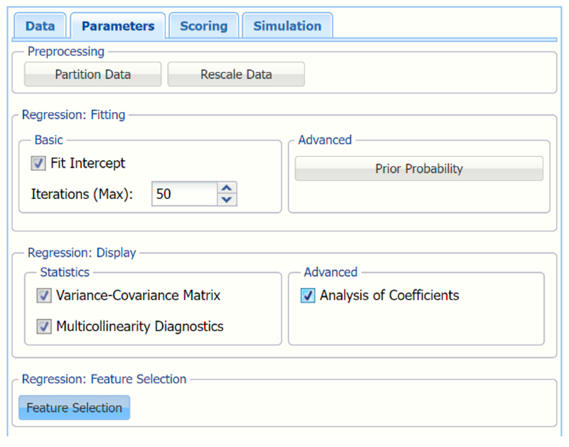Open the Scoring tab
This screenshot has height=447, width=569.
(203, 26)
